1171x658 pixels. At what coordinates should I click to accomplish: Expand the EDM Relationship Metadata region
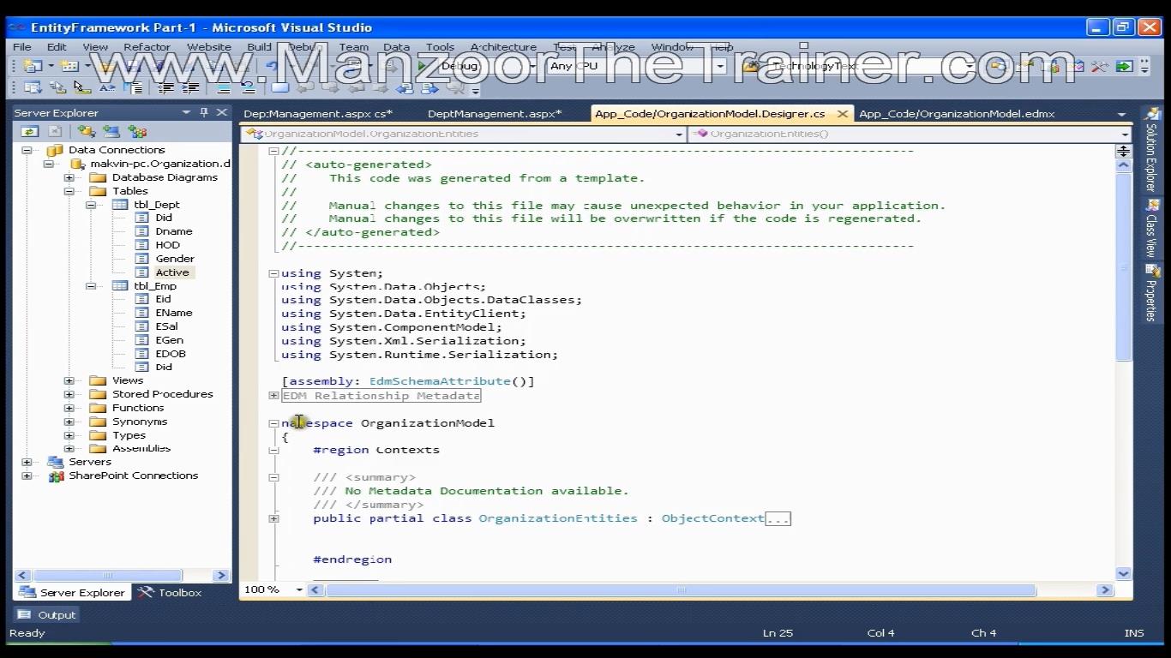[273, 396]
